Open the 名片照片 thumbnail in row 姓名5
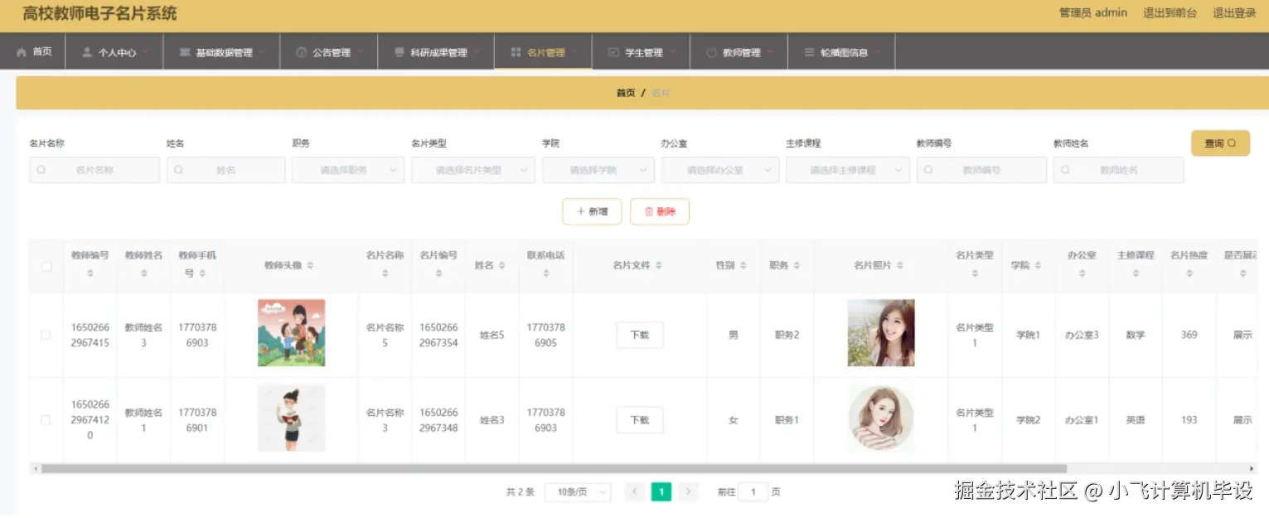1269x518 pixels. (881, 332)
